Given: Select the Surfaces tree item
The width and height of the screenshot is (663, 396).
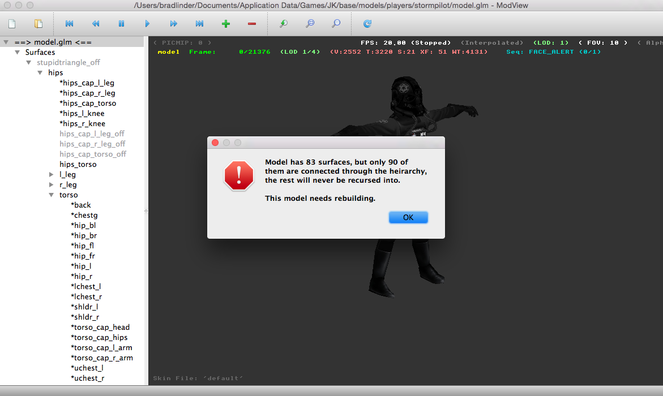Looking at the screenshot, I should pos(40,53).
